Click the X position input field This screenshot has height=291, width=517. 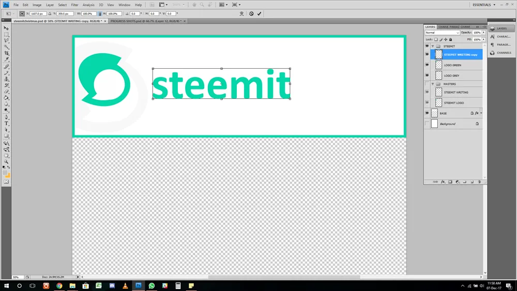coord(38,14)
